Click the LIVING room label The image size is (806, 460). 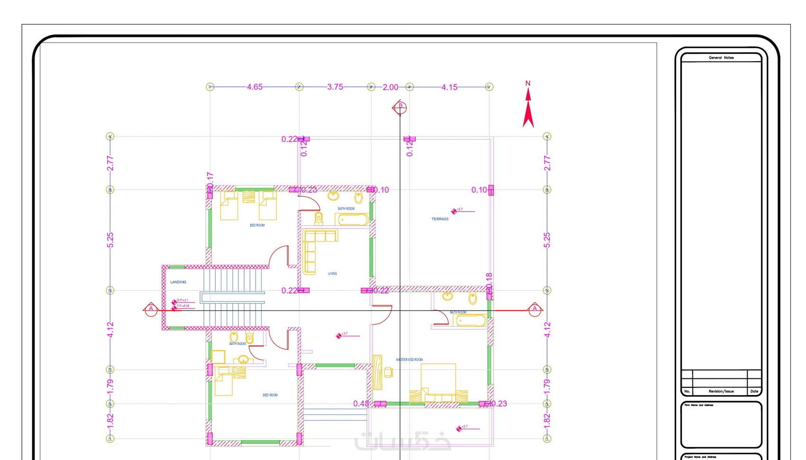click(x=332, y=274)
